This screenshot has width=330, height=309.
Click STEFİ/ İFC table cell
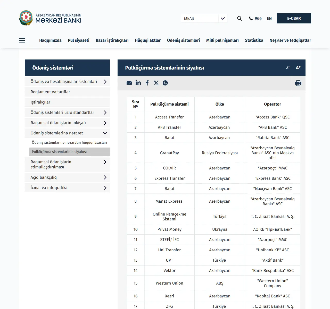pyautogui.click(x=169, y=240)
